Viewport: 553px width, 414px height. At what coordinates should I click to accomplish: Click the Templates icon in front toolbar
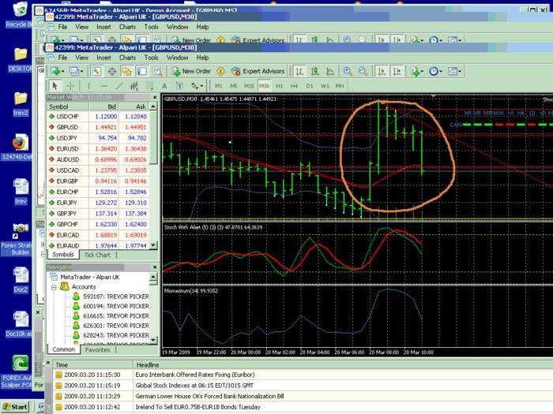point(452,71)
